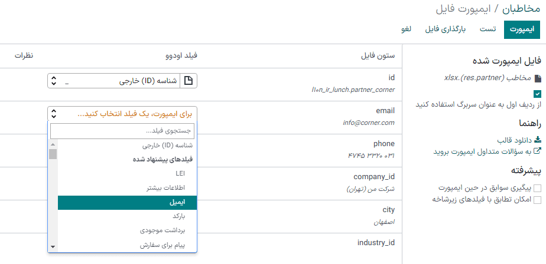Click the ایمپورت button
The image size is (546, 264).
click(x=521, y=29)
